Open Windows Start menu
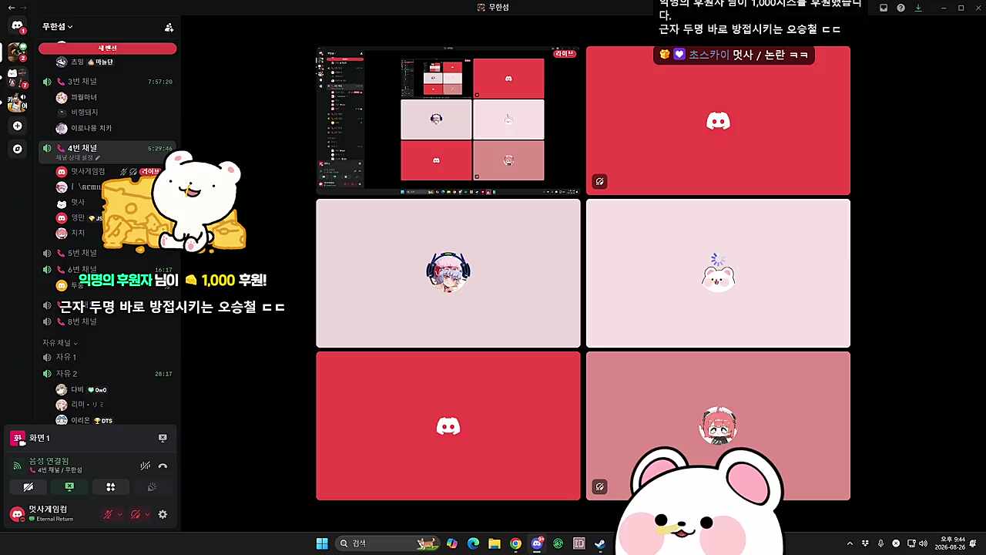The image size is (986, 555). coord(322,543)
